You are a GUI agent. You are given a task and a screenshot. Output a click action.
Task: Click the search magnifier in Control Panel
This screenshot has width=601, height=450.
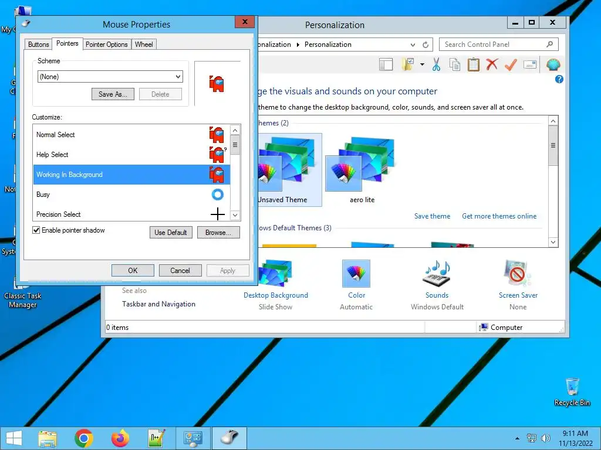549,45
